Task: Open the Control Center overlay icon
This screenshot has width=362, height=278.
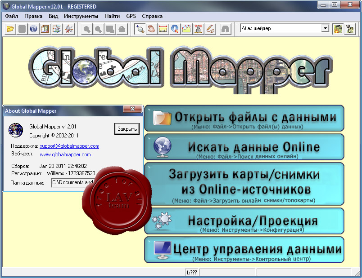Action: point(45,29)
